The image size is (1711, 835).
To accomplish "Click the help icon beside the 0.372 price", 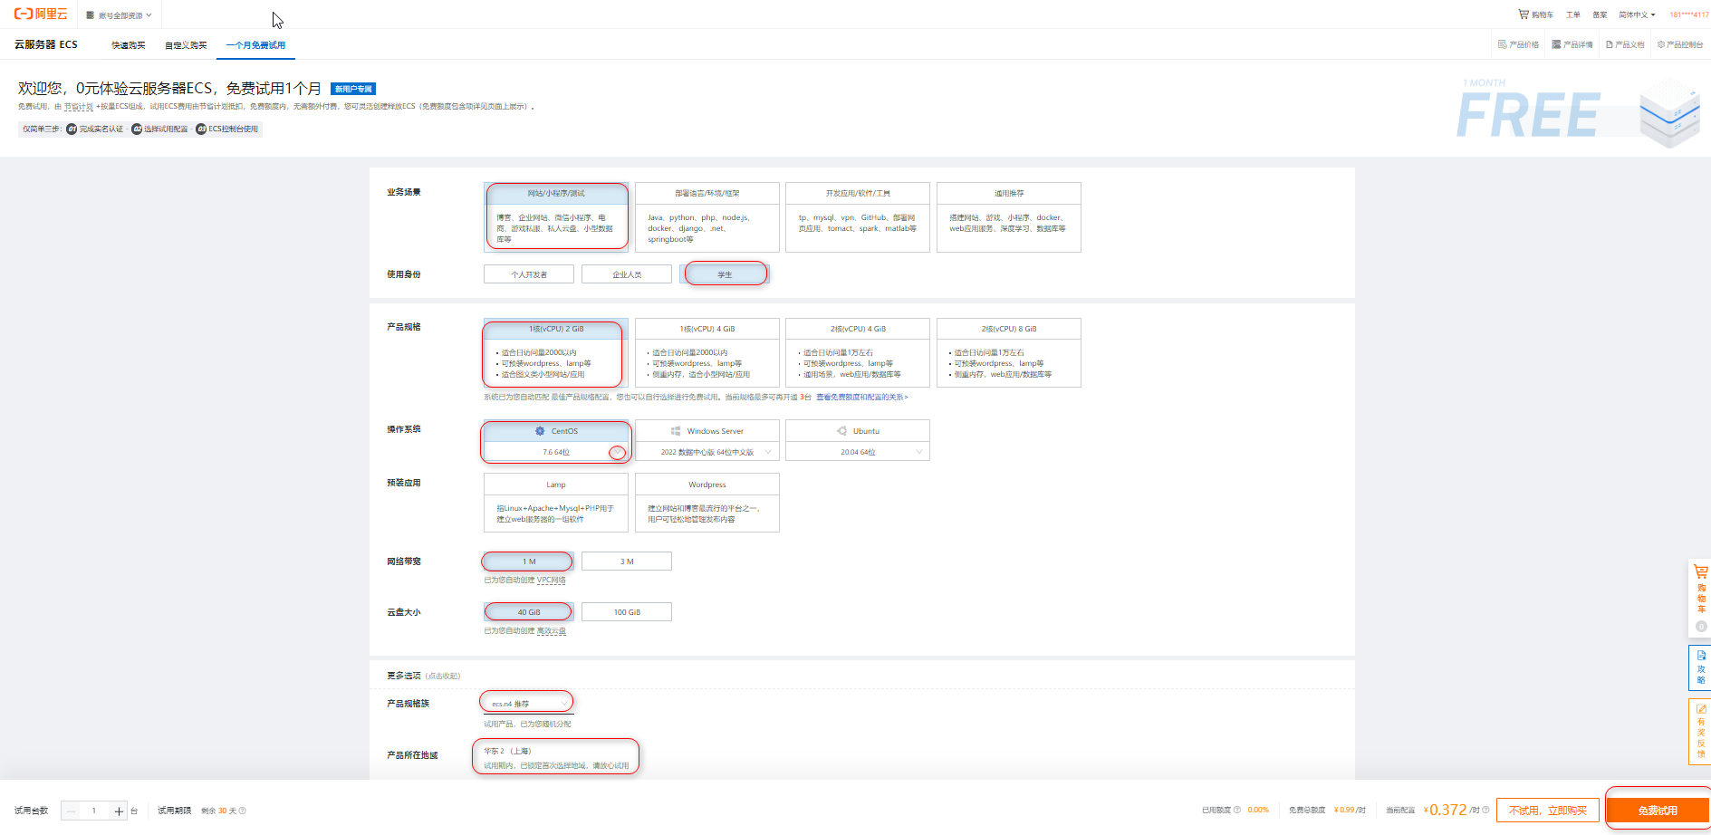I will pyautogui.click(x=1485, y=810).
